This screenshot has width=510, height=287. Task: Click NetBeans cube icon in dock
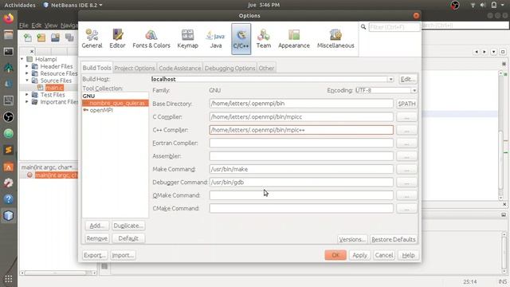(x=9, y=215)
